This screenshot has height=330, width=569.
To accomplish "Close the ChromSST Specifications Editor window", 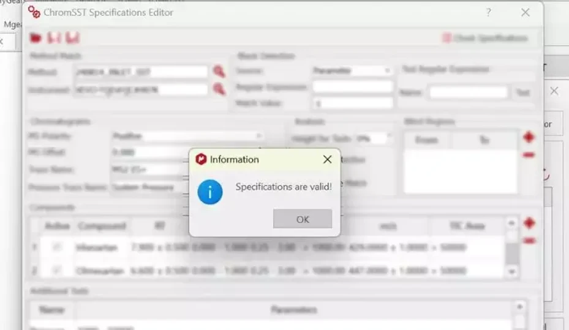I will (525, 12).
